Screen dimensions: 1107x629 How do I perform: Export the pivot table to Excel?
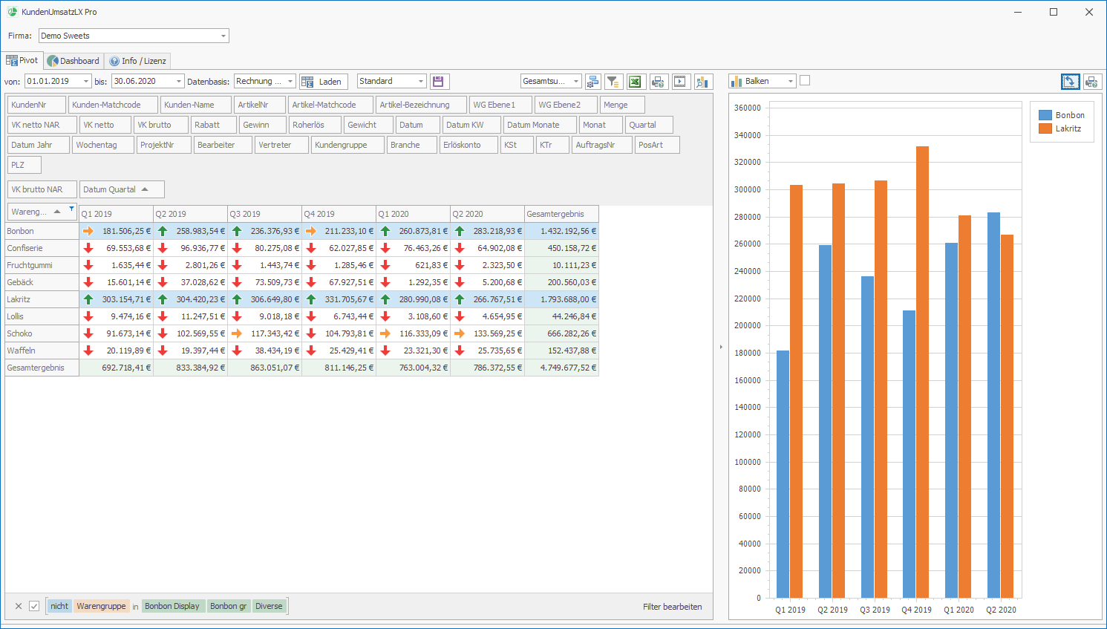(635, 82)
